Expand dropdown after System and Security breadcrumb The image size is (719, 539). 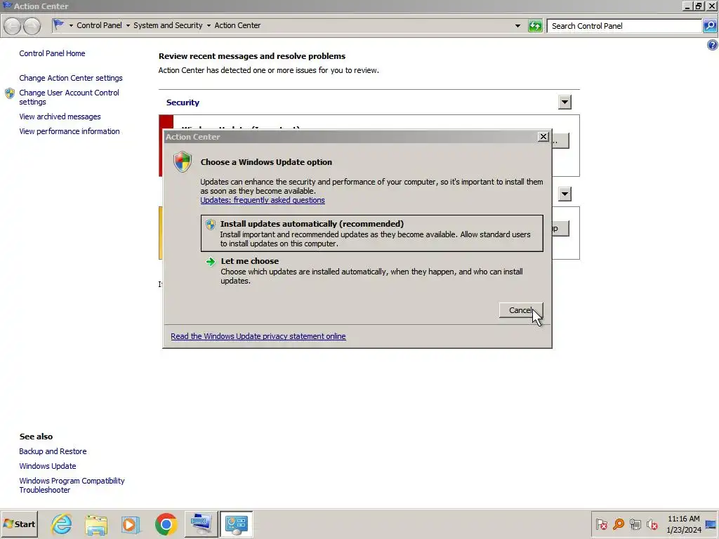tap(209, 26)
